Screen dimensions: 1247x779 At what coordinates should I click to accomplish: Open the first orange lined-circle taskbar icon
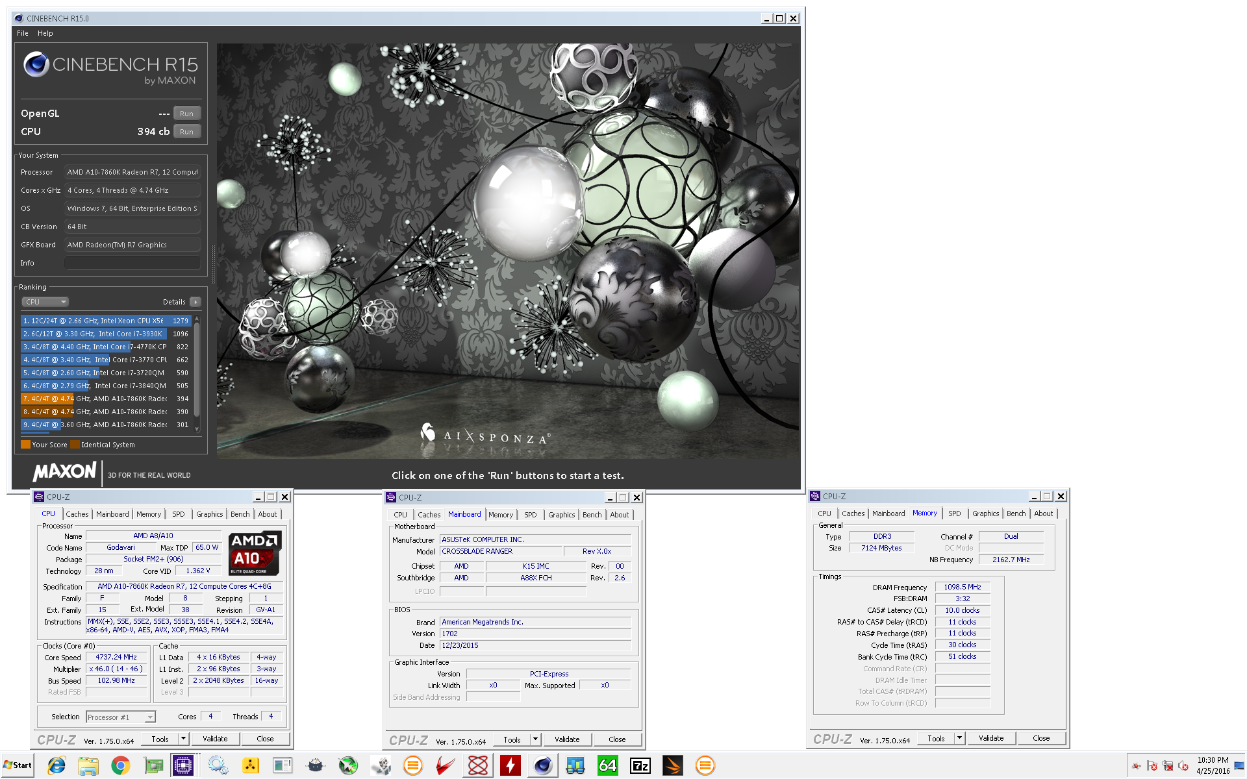pos(412,766)
